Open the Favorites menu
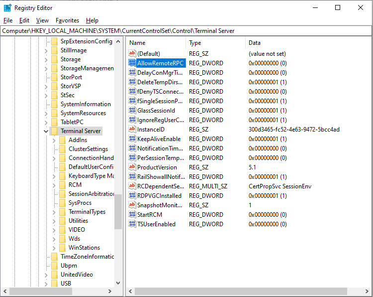The height and width of the screenshot is (297, 373). [x=67, y=20]
